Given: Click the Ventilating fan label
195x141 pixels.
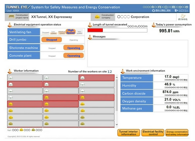Looking at the screenshot, I should (24, 32).
